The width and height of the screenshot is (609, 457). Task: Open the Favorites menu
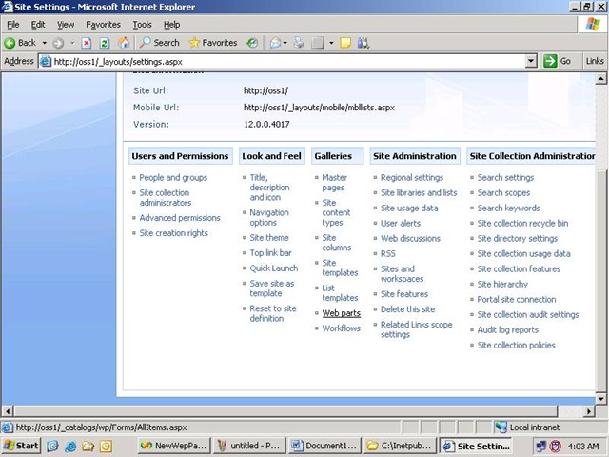[103, 25]
